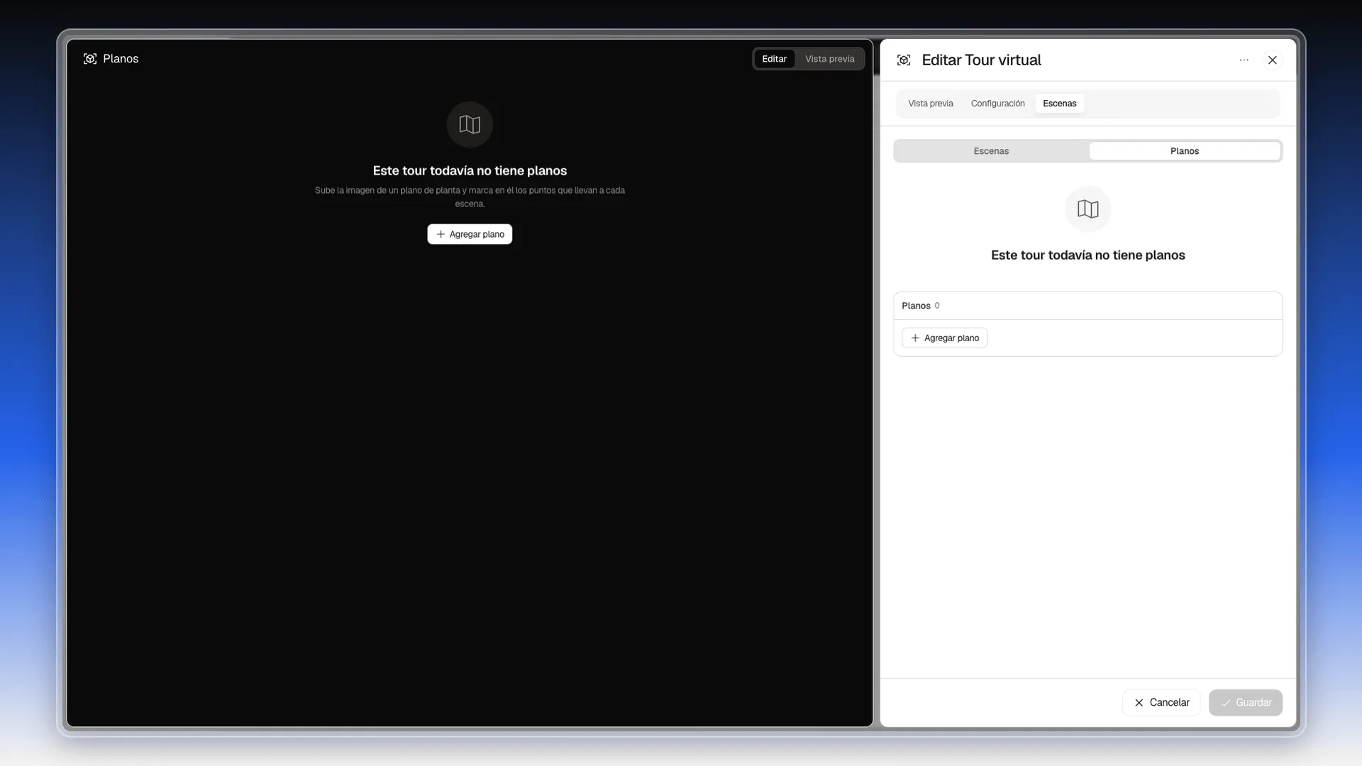Screen dimensions: 1362x766
Task: Cancel editing the tour
Action: 1161,703
